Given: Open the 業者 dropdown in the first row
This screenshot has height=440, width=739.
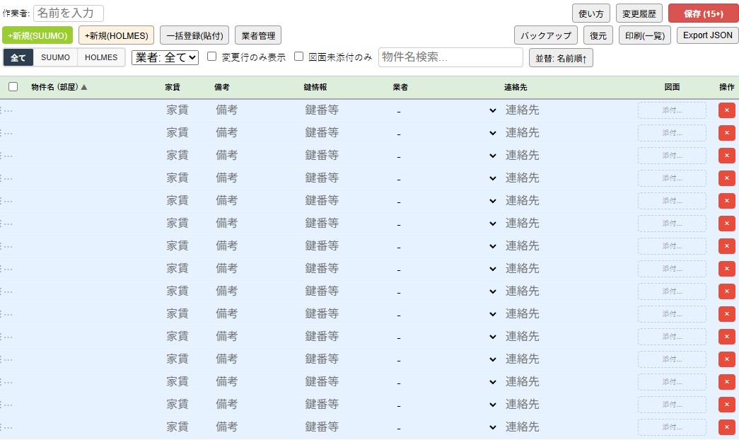Looking at the screenshot, I should pos(446,111).
